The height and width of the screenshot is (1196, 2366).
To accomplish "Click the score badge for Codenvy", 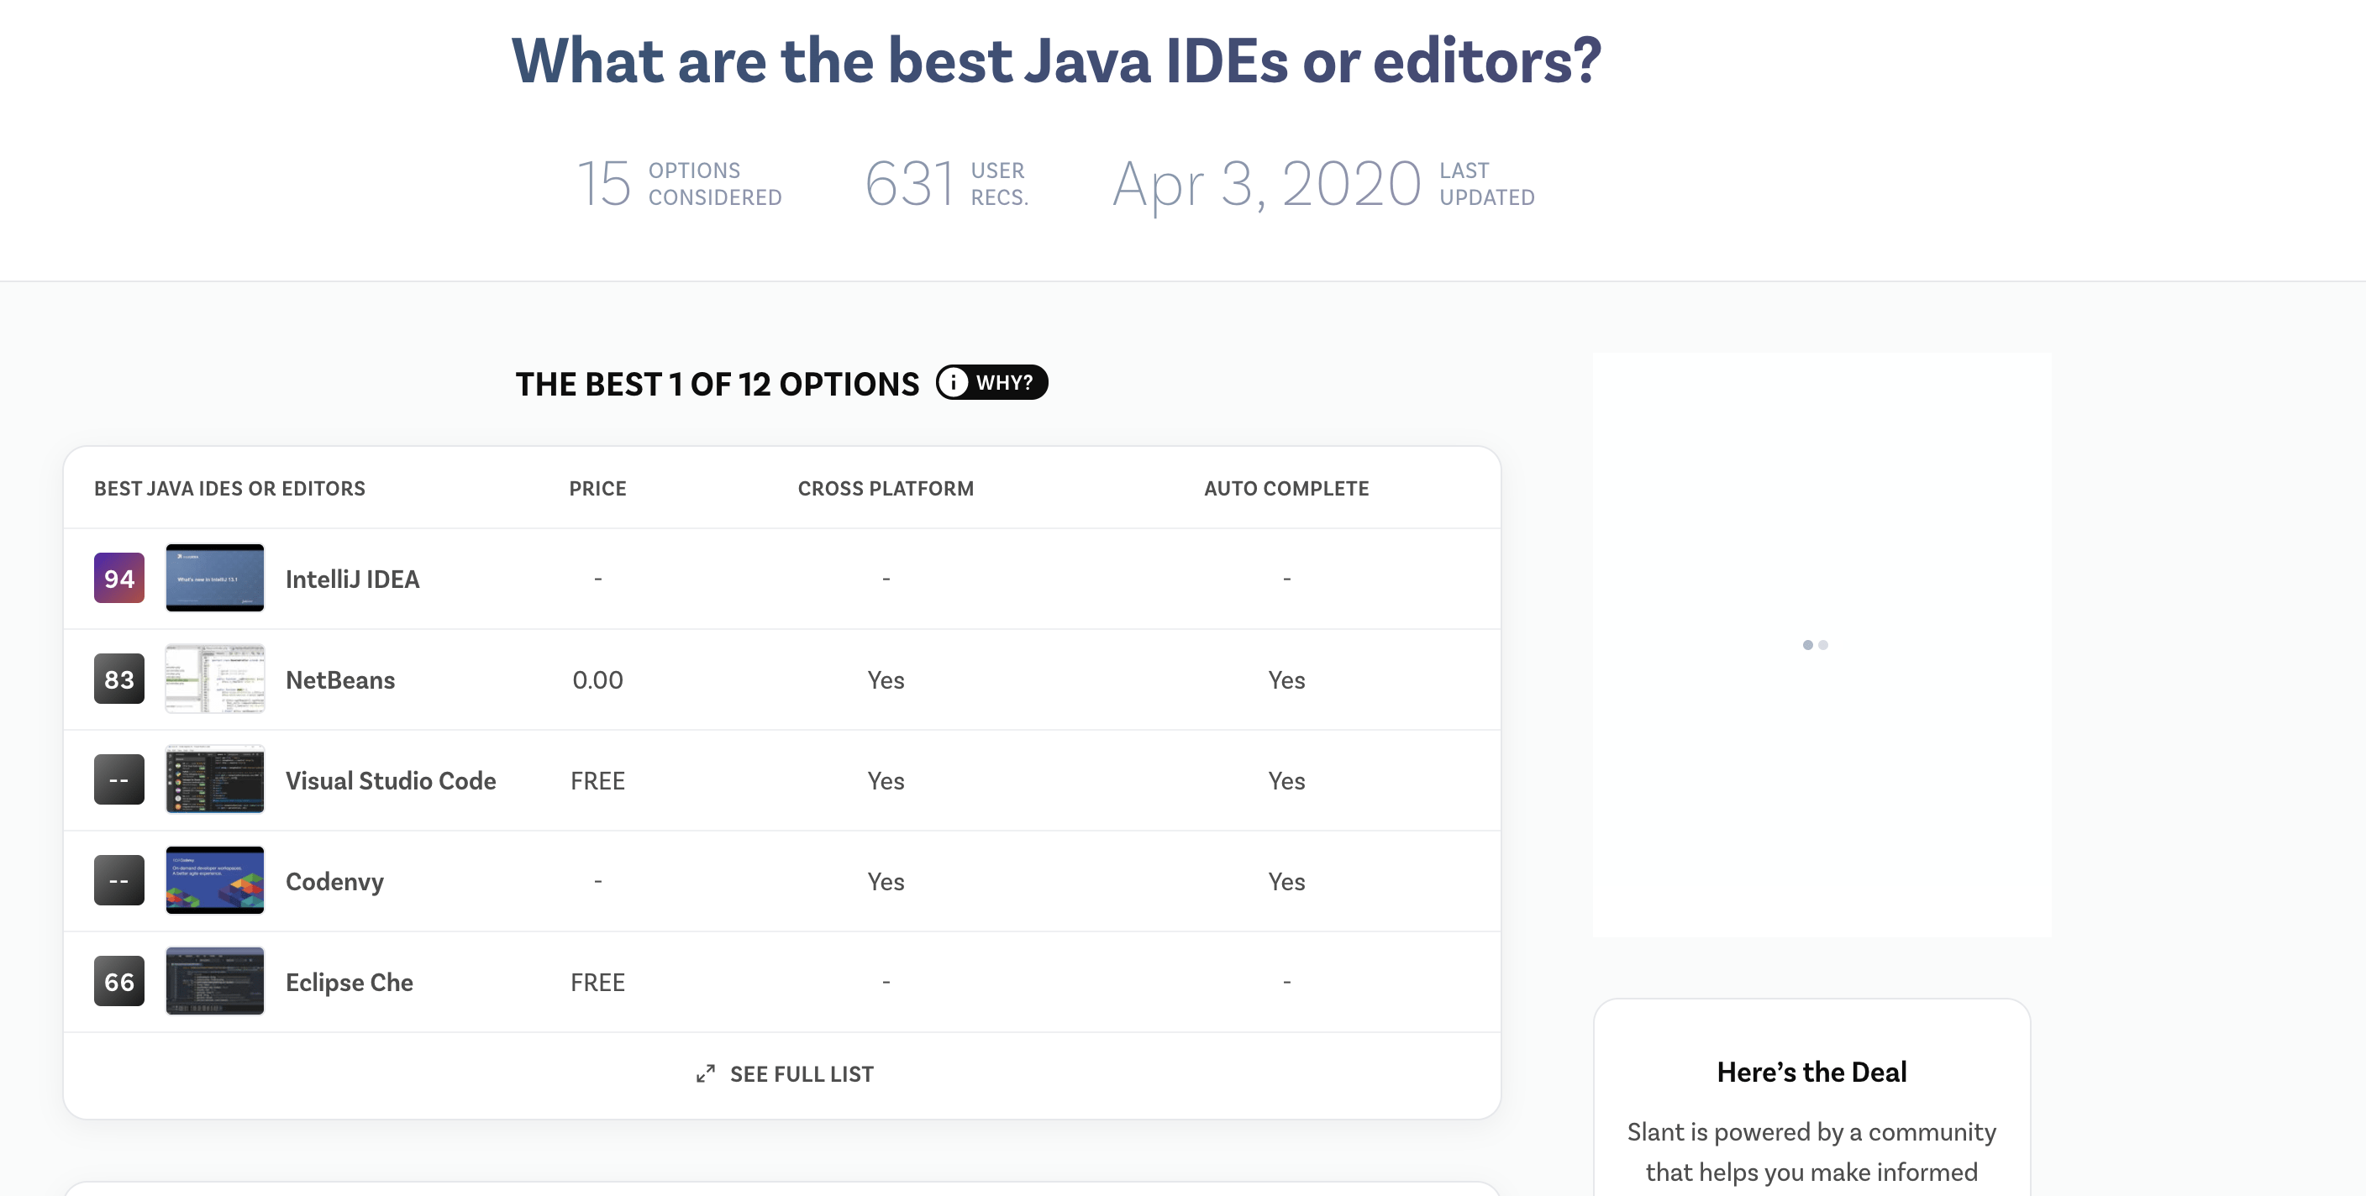I will point(119,881).
